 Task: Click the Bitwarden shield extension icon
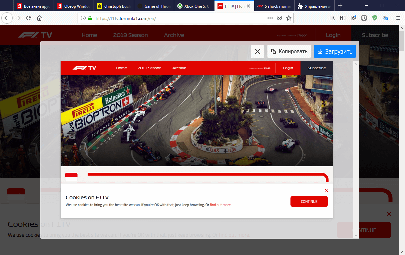coord(364,18)
